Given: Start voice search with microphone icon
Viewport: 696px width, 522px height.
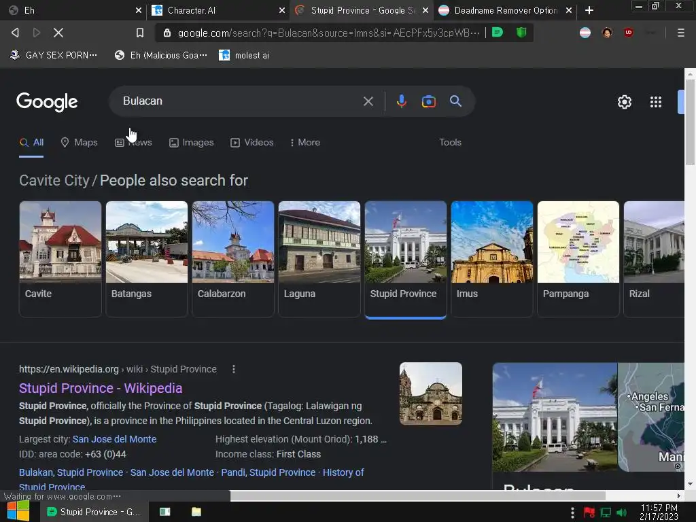Looking at the screenshot, I should [x=401, y=101].
